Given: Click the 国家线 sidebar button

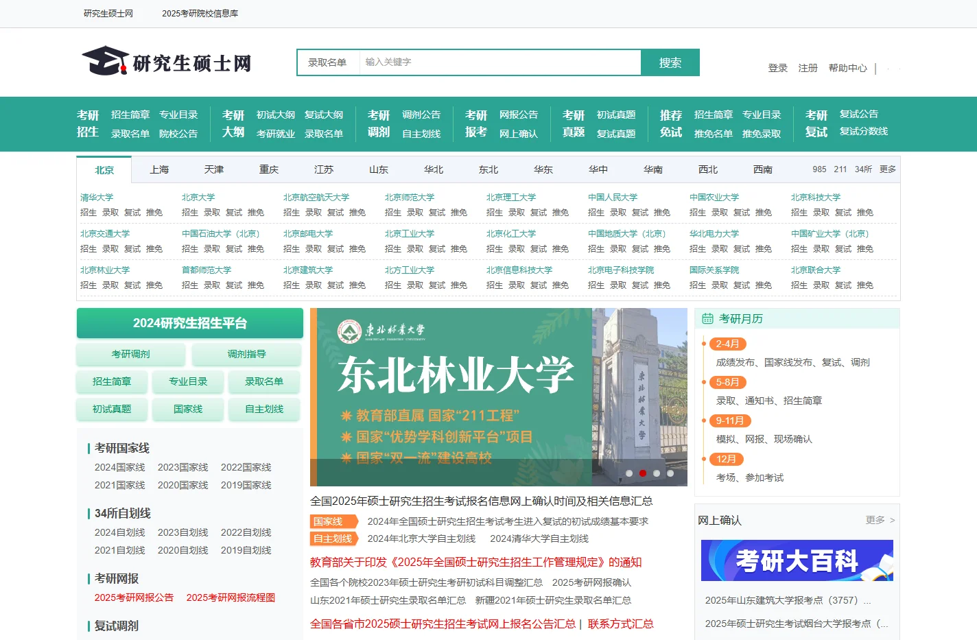Looking at the screenshot, I should 188,409.
